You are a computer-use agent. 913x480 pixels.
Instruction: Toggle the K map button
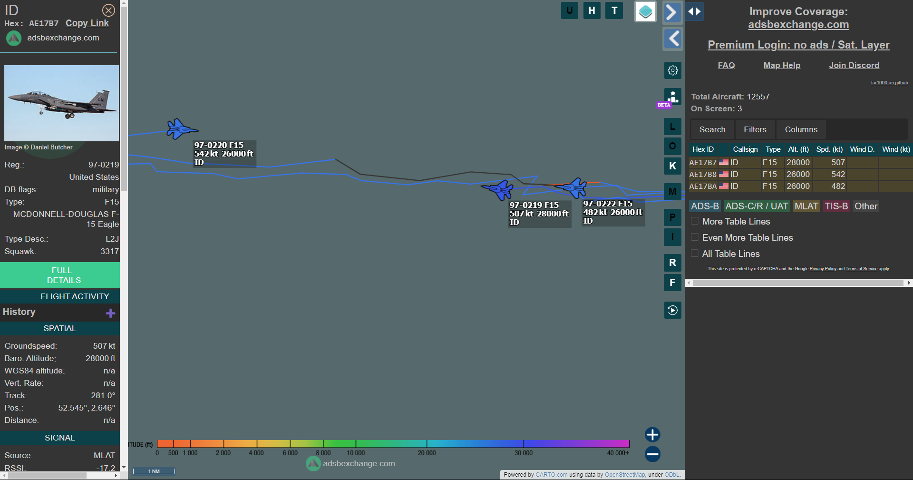672,166
